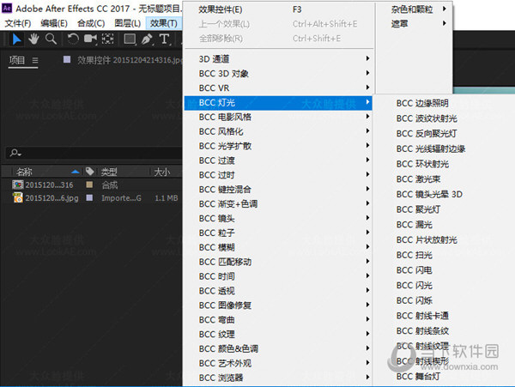Click the After Effects app logo icon
This screenshot has height=387, width=515.
(x=7, y=8)
